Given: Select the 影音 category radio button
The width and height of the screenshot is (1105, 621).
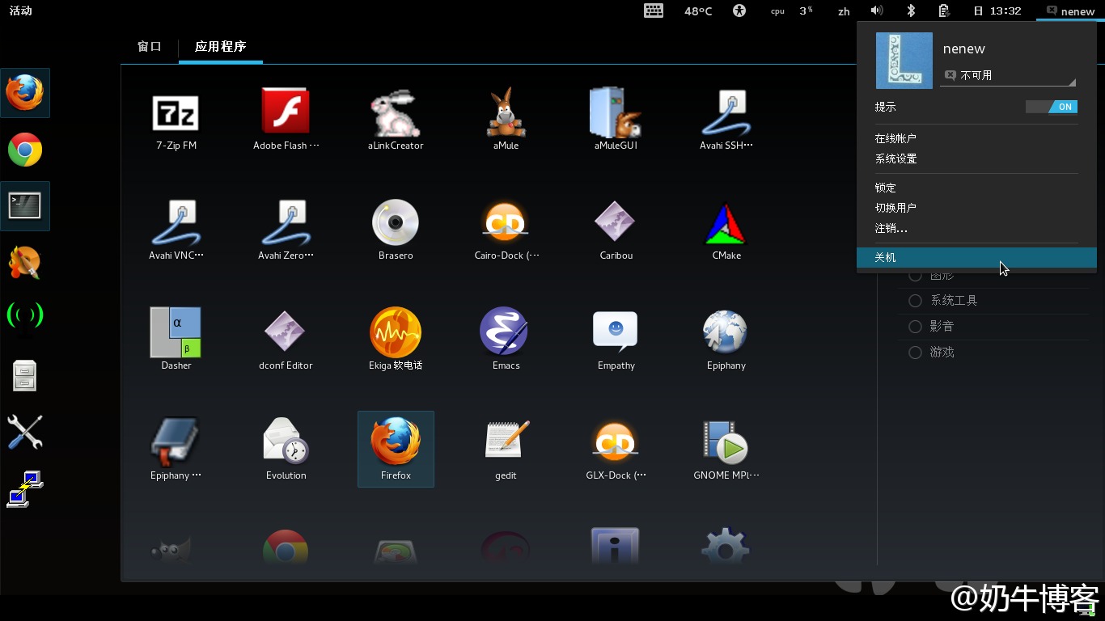Looking at the screenshot, I should [916, 327].
